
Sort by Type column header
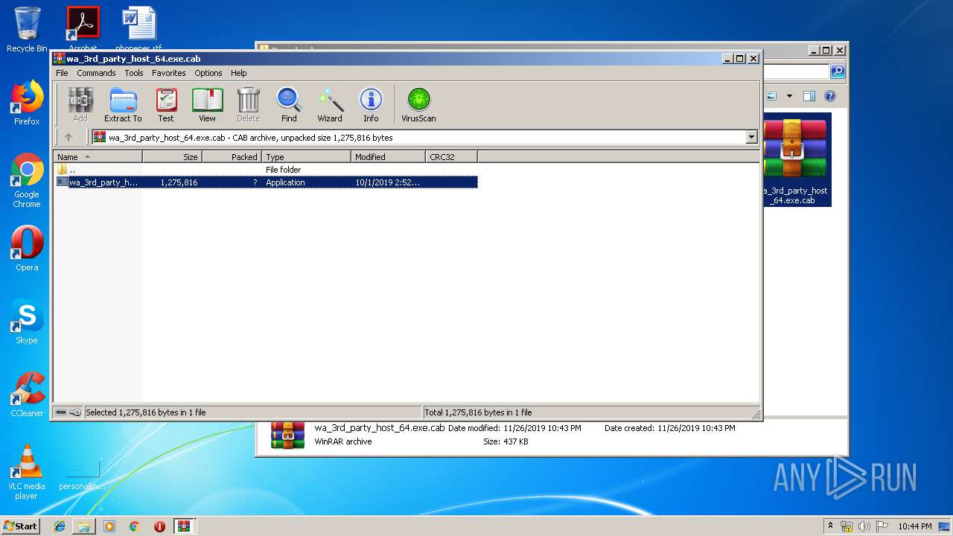coord(306,156)
